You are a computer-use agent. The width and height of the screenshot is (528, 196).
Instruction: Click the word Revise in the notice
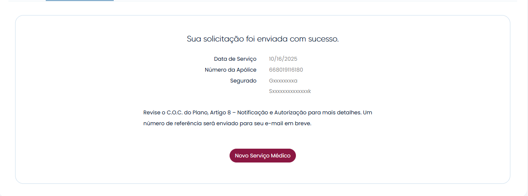pyautogui.click(x=152, y=113)
